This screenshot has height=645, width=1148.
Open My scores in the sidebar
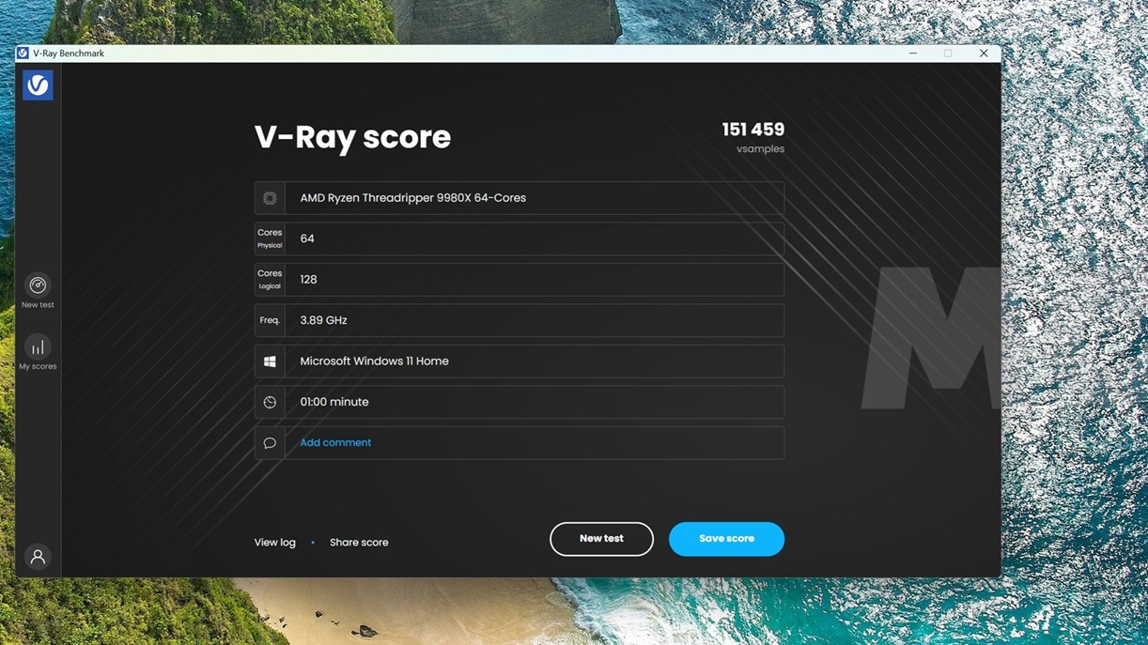38,347
